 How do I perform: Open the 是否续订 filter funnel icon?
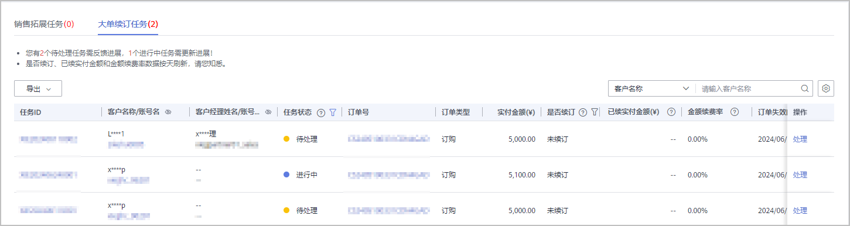[x=594, y=112]
